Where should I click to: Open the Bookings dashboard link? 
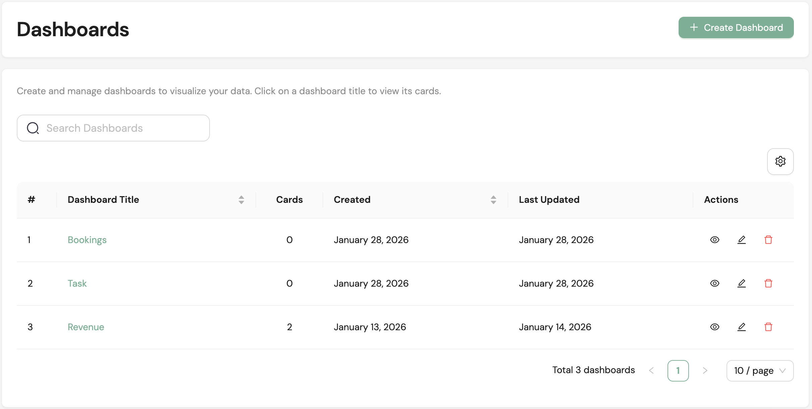click(x=87, y=240)
